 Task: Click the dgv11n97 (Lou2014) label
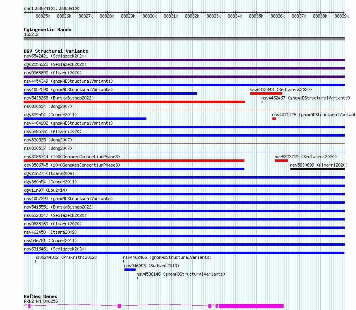pyautogui.click(x=46, y=190)
